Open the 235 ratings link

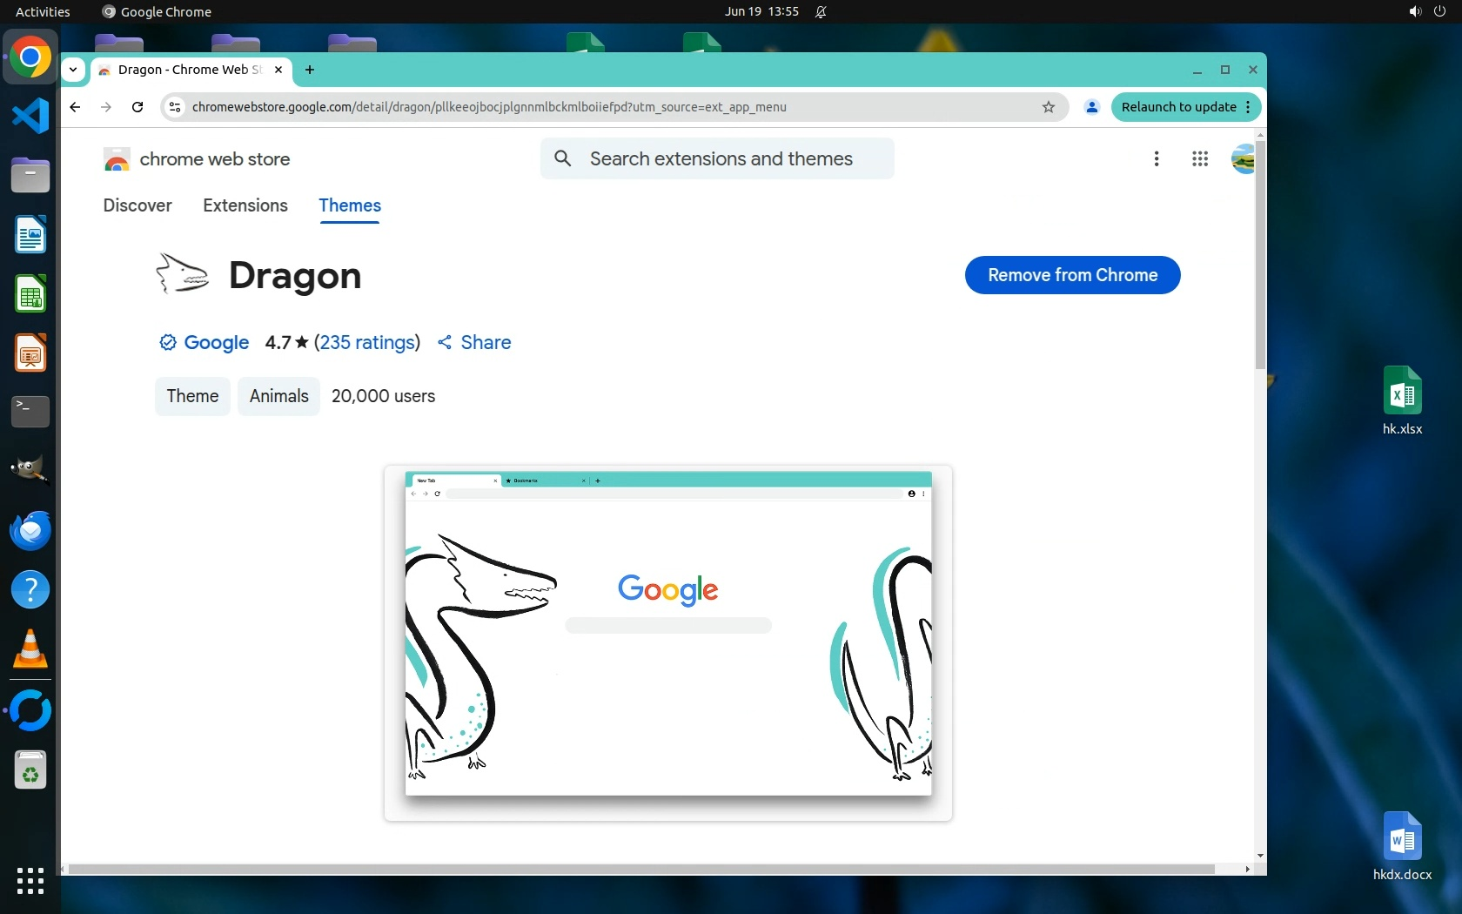click(367, 342)
